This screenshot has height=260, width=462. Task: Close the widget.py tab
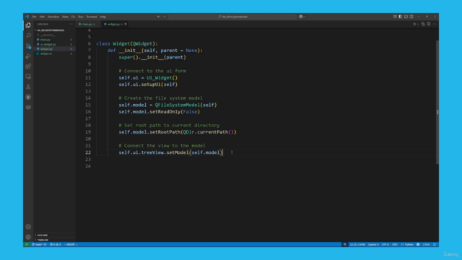coord(126,24)
